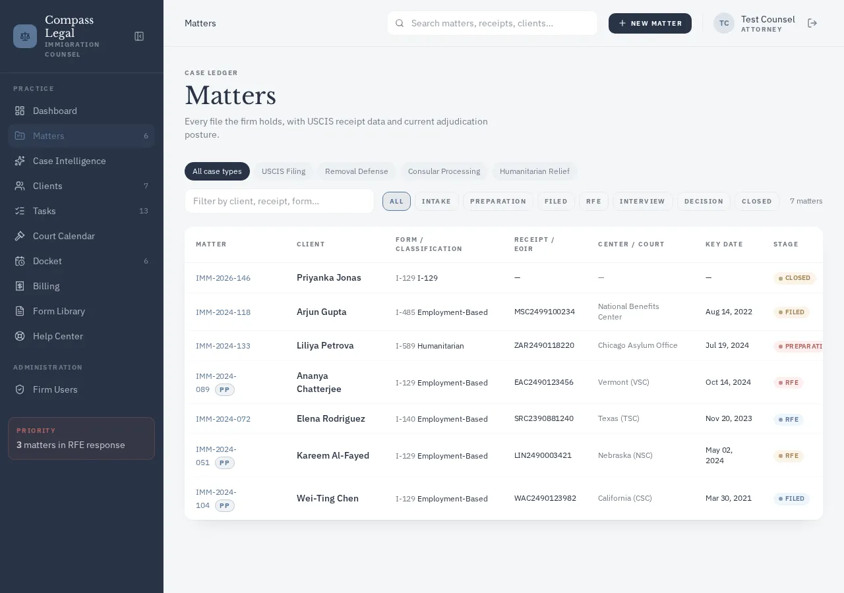Click the Matters folder icon in sidebar
844x593 pixels.
20,136
